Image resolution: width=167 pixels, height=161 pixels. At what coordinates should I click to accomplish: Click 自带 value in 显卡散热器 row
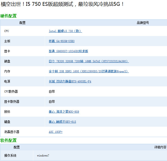tap(52, 102)
